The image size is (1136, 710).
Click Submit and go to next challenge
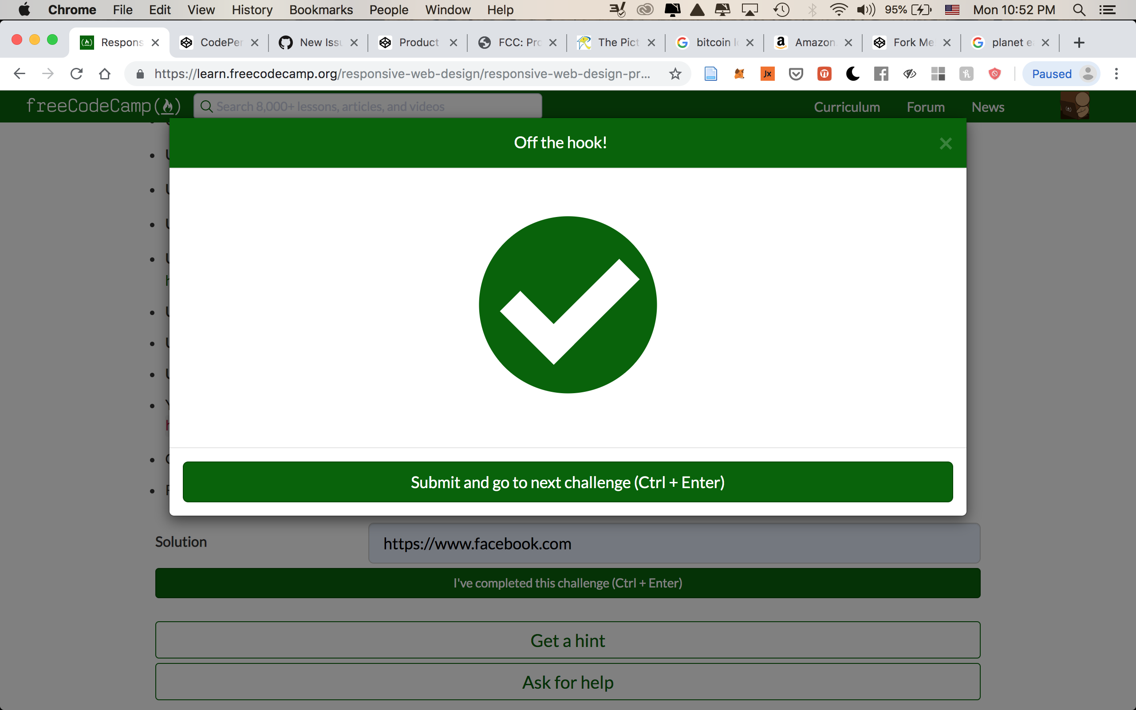click(x=568, y=482)
